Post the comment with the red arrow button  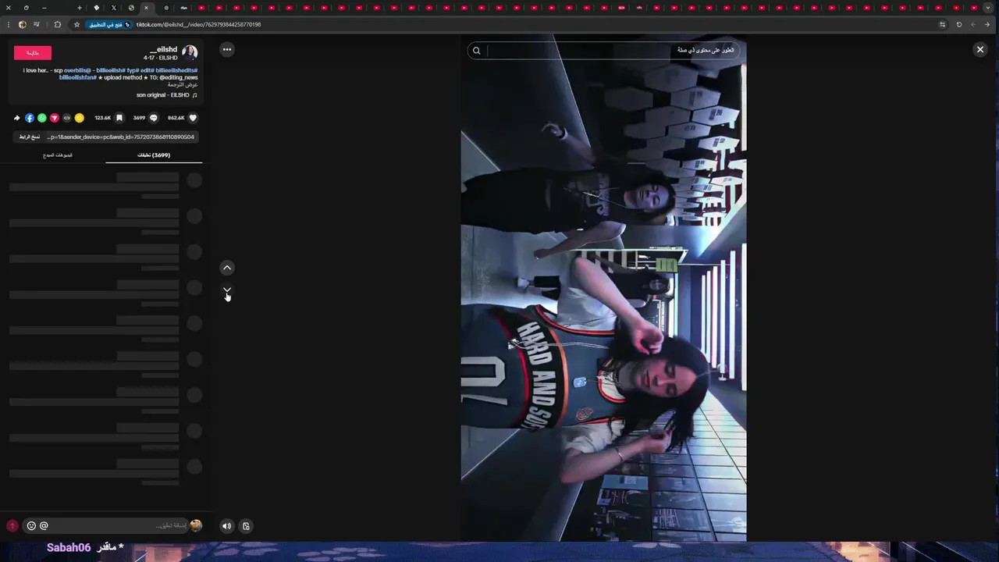tap(12, 526)
